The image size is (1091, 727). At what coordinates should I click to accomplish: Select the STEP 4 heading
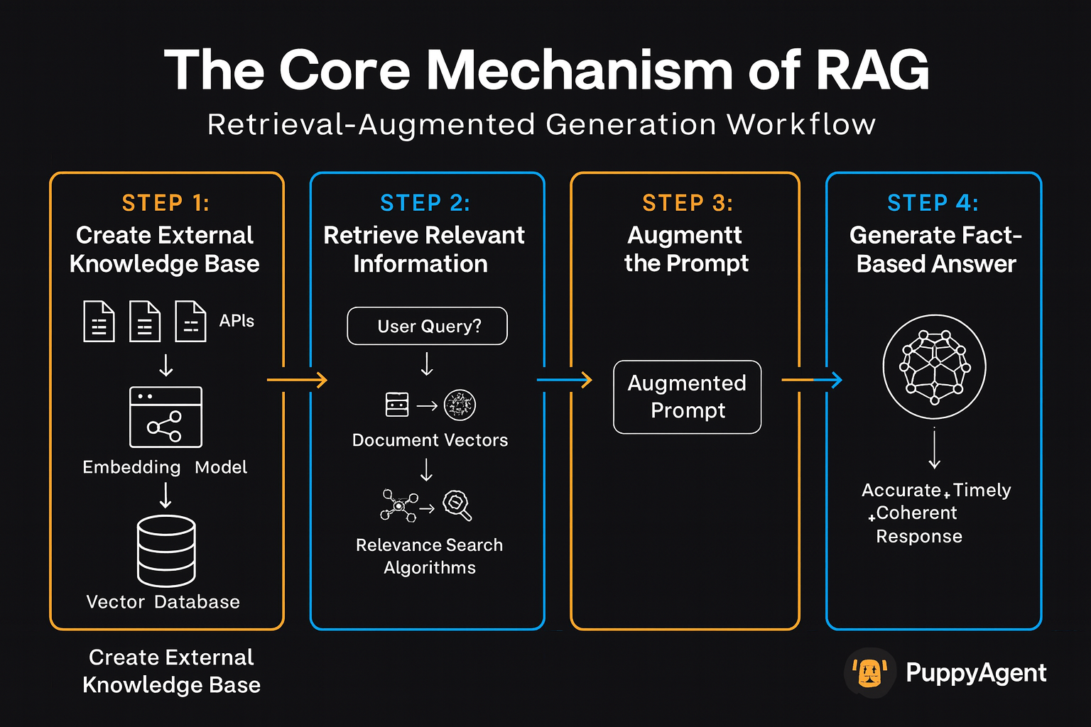tap(933, 203)
